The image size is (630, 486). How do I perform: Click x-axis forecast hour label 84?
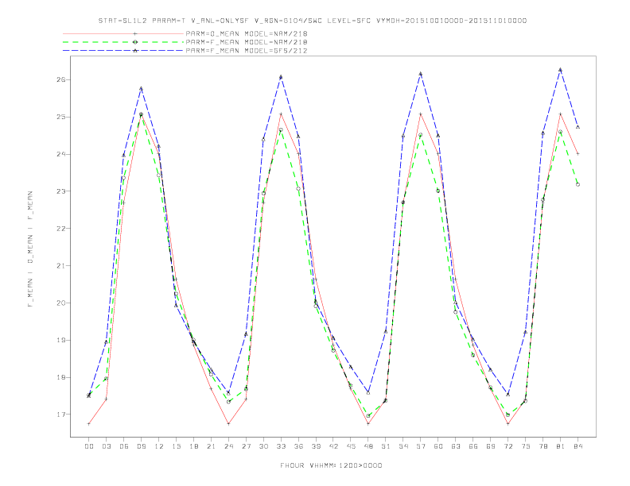[x=577, y=446]
